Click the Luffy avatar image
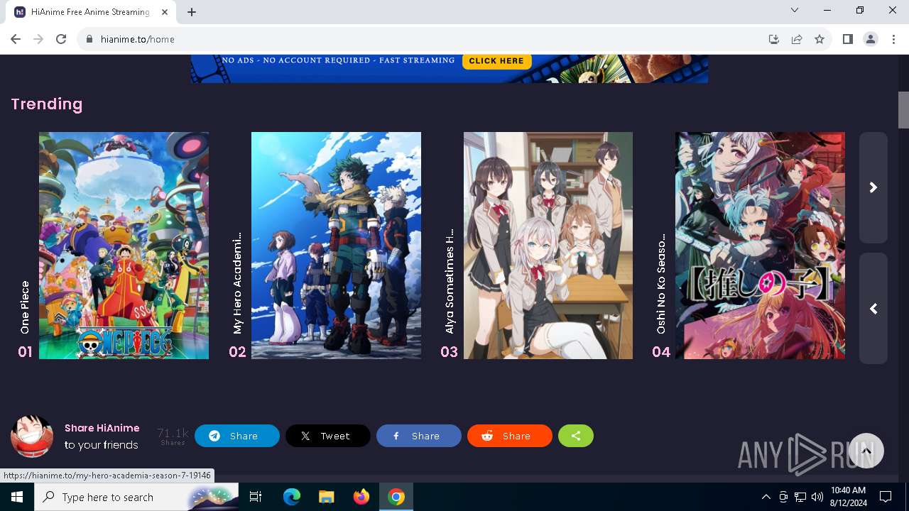This screenshot has width=909, height=511. pos(32,436)
